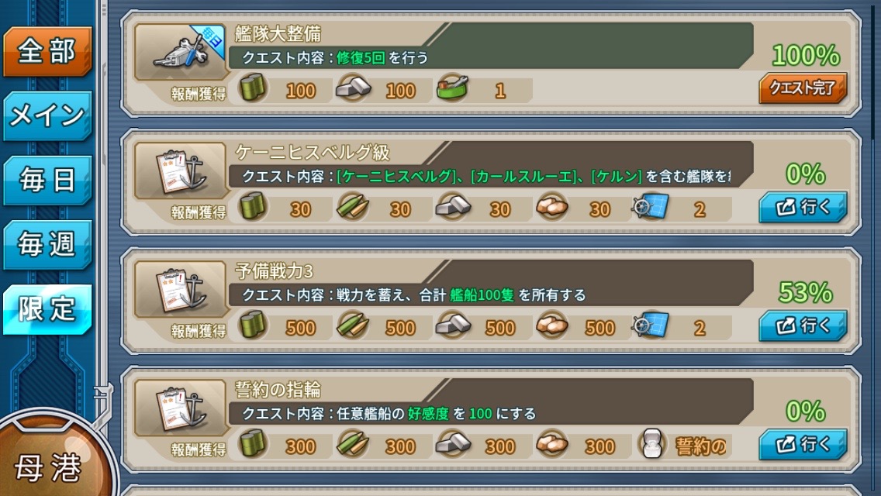Click 行く for 誓約の指輪 quest
This screenshot has width=881, height=496.
click(x=803, y=444)
